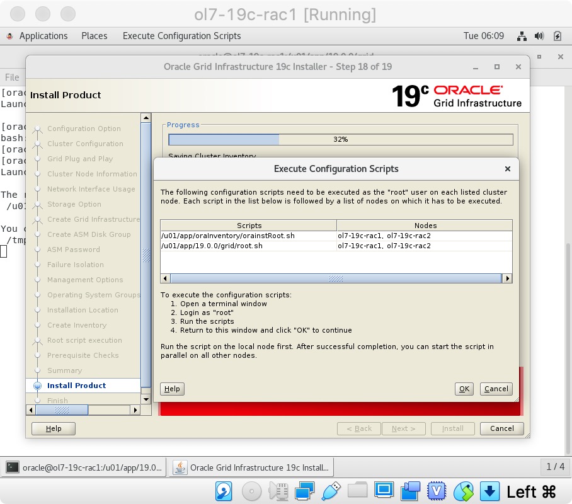This screenshot has width=572, height=504.
Task: Switch to Oracle Grid Infrastructure taskbar item
Action: point(251,467)
